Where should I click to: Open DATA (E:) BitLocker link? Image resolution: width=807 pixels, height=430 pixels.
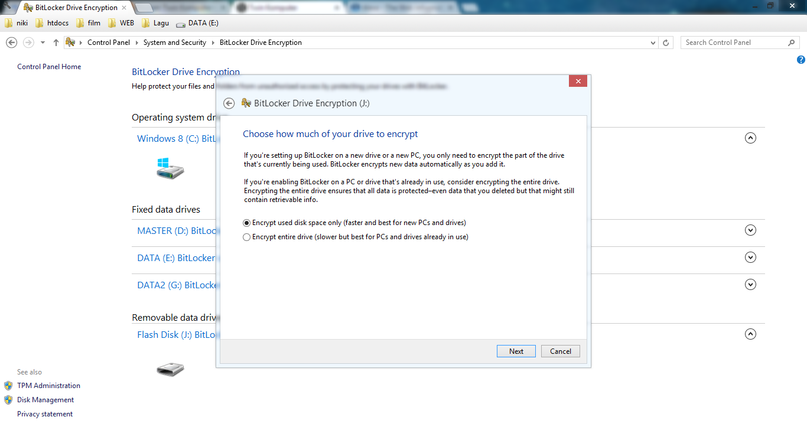pos(177,258)
